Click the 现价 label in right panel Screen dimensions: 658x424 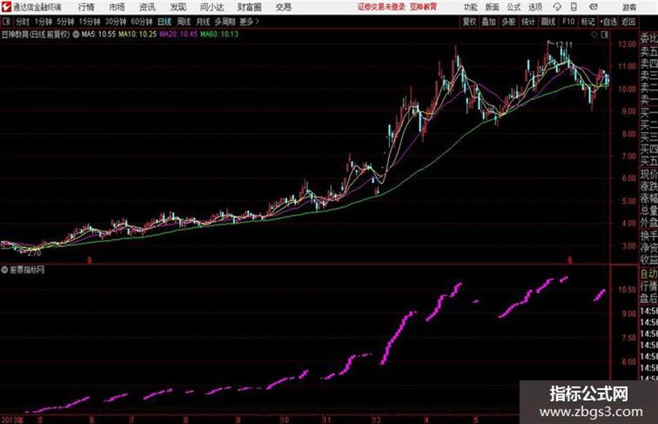[x=649, y=174]
